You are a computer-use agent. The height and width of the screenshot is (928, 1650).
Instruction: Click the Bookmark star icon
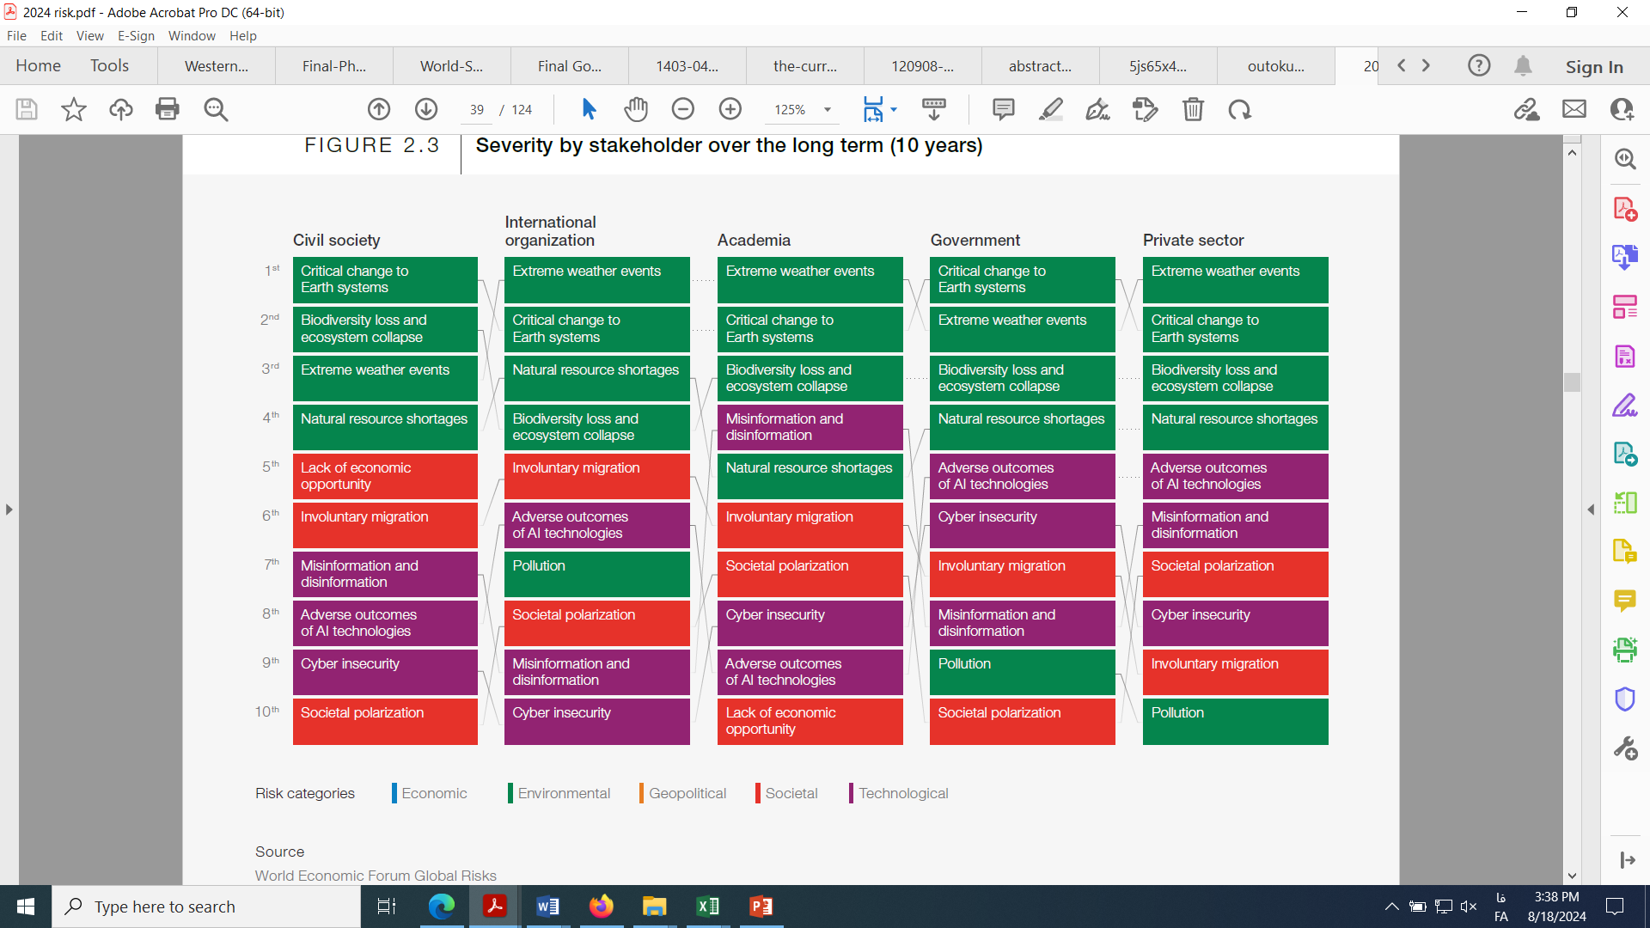click(74, 109)
